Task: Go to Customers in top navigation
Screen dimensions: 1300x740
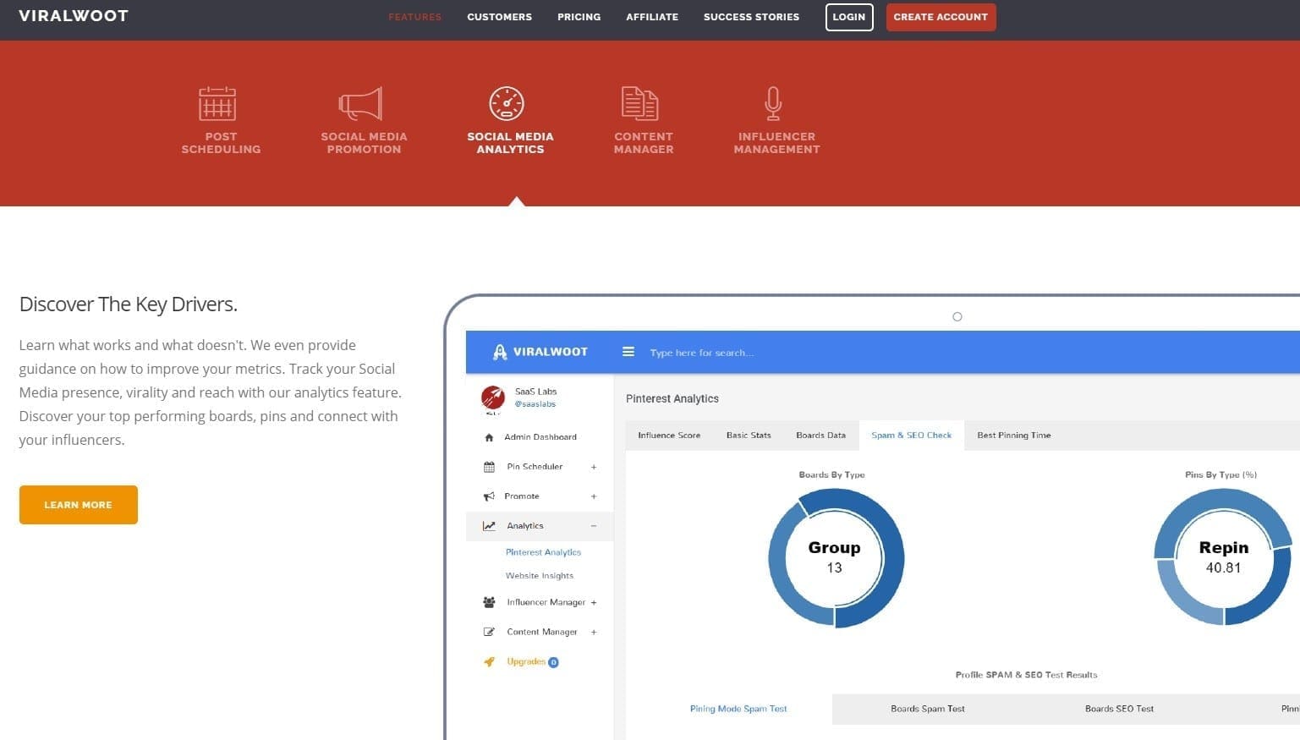Action: click(499, 17)
